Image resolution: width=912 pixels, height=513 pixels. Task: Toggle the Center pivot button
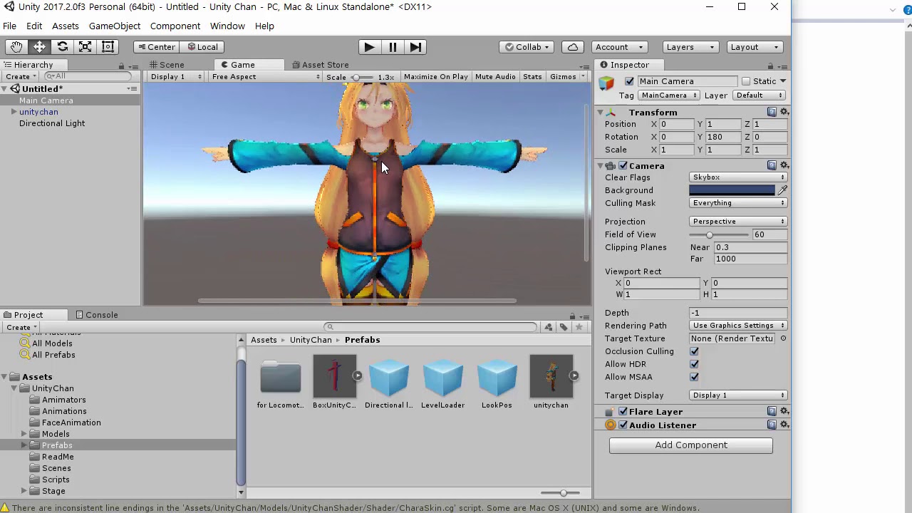pyautogui.click(x=155, y=47)
